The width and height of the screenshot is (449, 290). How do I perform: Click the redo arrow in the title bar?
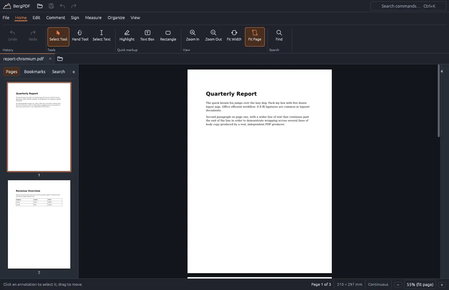[x=74, y=6]
